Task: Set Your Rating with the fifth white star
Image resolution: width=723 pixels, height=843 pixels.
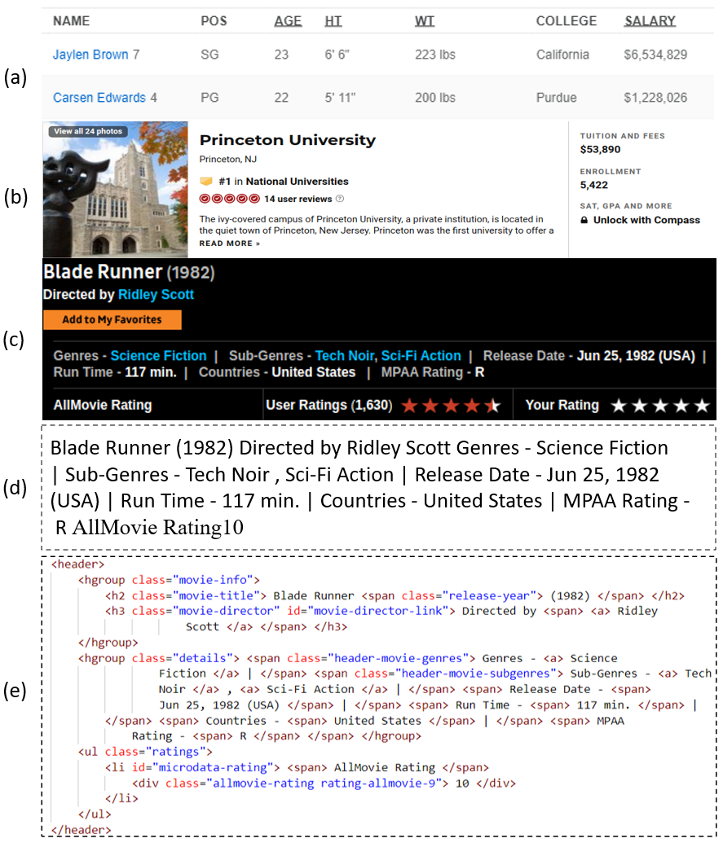Action: (702, 406)
